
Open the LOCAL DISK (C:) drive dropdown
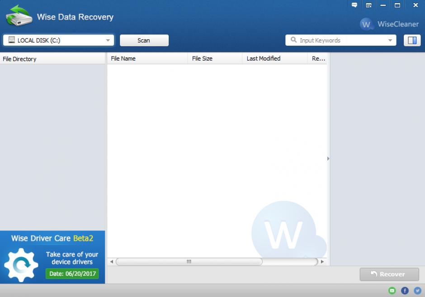click(58, 40)
